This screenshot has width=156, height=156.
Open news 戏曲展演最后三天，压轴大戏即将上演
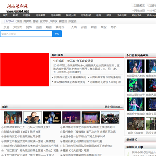(x=27, y=127)
